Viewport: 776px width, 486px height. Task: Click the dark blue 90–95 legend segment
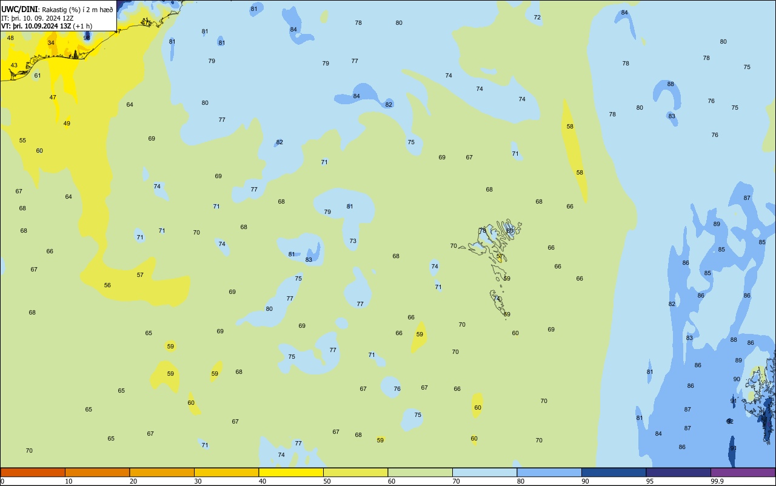point(614,472)
